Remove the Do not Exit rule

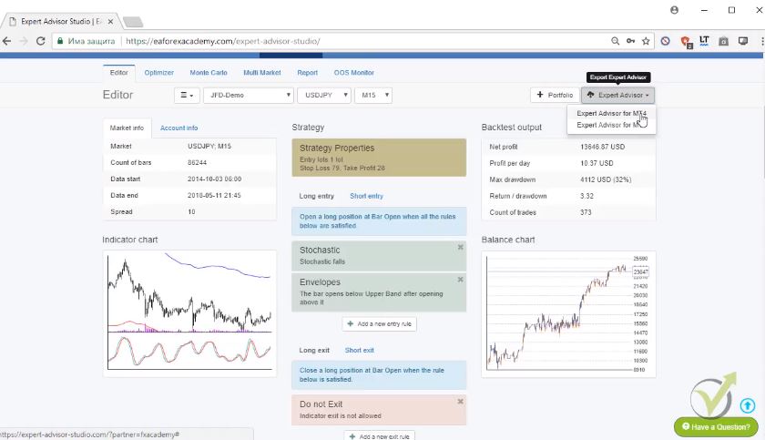(460, 402)
